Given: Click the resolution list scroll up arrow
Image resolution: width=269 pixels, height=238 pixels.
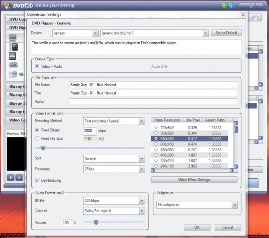Looking at the screenshot, I should [236, 123].
